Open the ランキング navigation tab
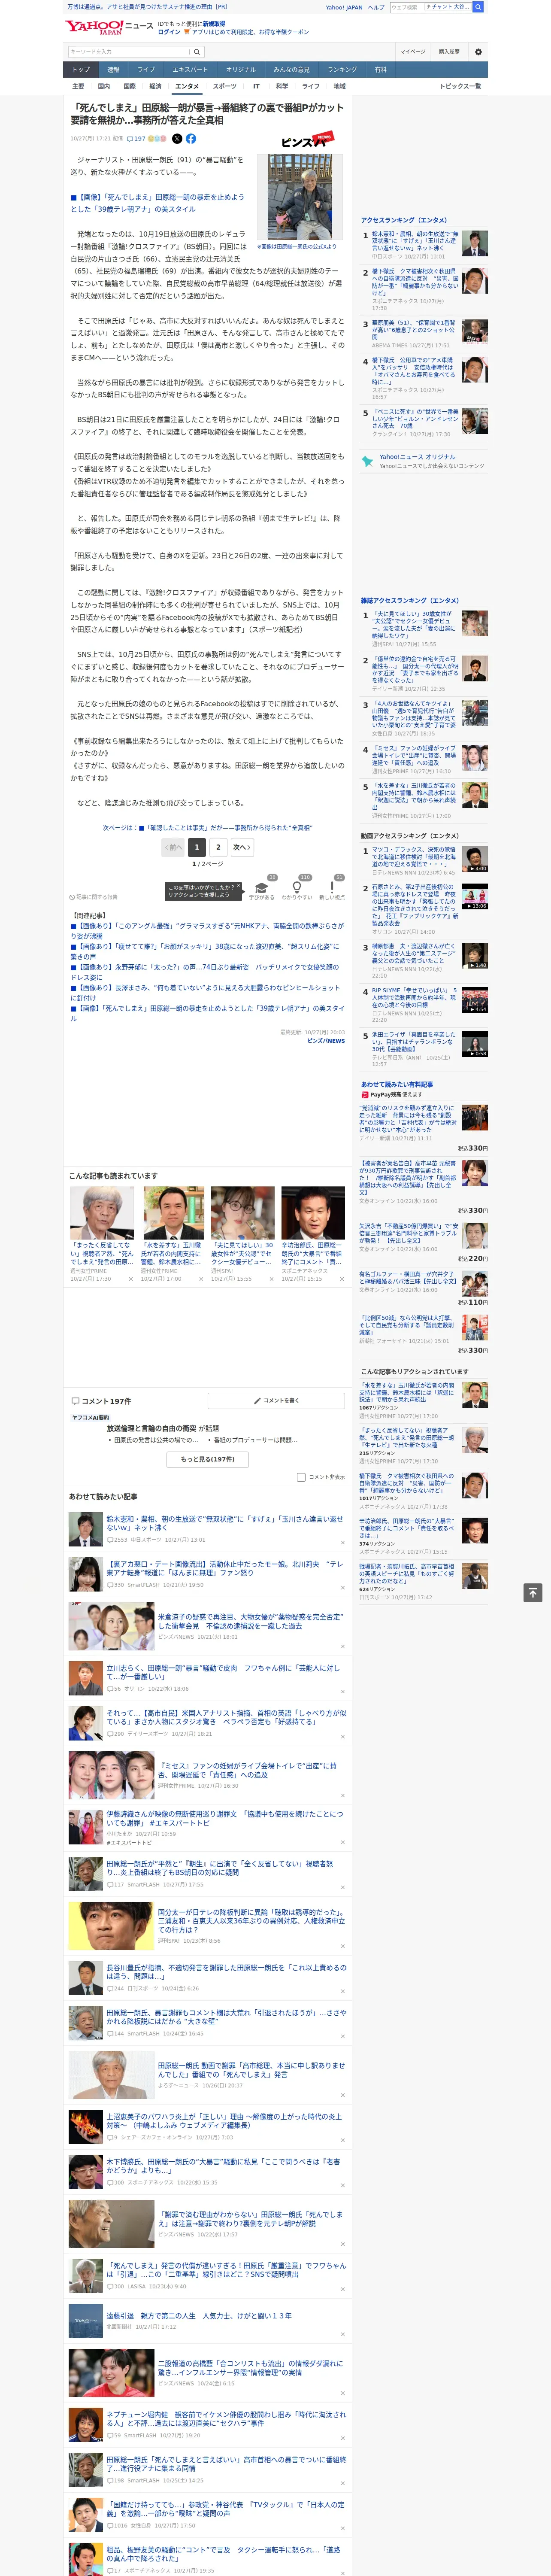The image size is (551, 2576). [x=343, y=70]
